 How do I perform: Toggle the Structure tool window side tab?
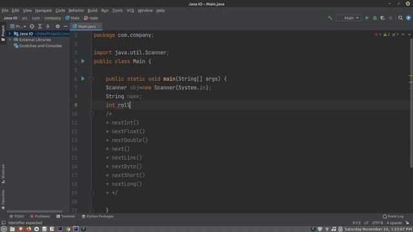(x=3, y=173)
